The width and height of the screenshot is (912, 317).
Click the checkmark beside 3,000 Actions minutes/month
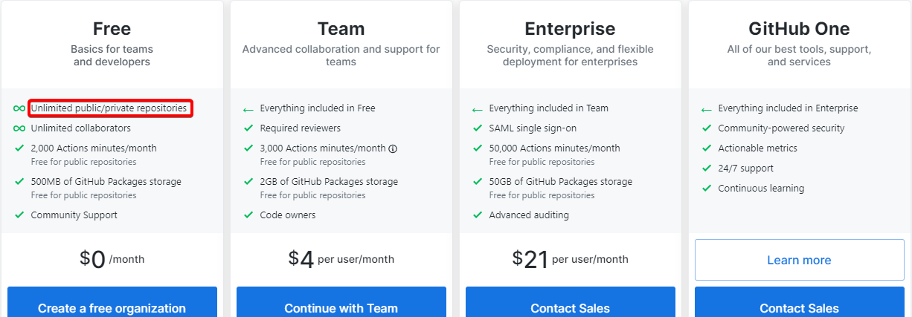[x=248, y=148]
